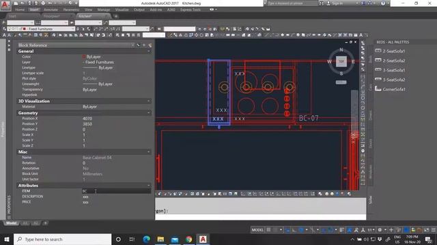This screenshot has height=245, width=437.
Task: Click the MODEL space status button
Action: (x=257, y=230)
